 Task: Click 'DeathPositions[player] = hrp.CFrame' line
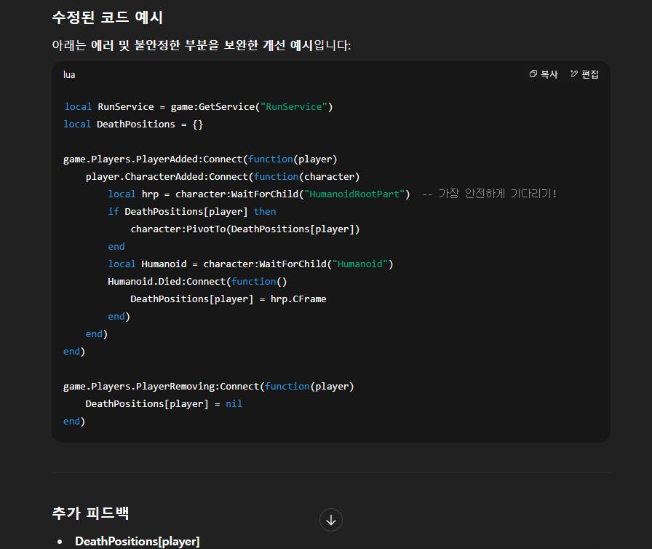pos(228,299)
